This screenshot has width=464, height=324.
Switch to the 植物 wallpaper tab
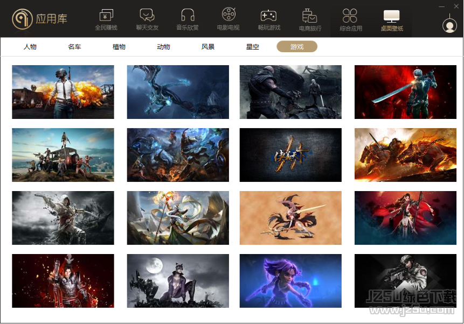click(x=119, y=47)
